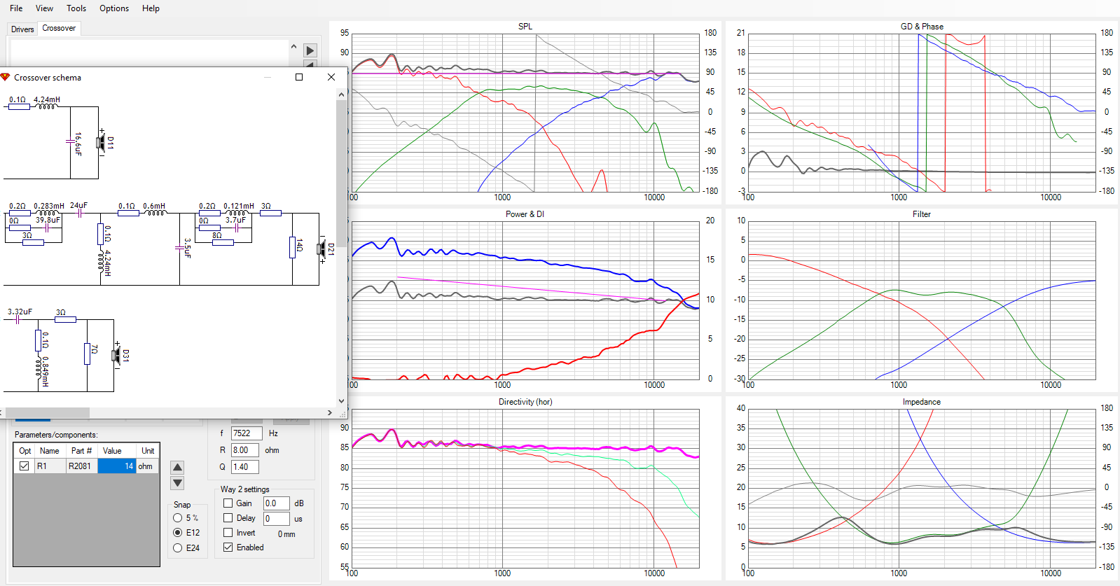Viewport: 1120px width, 586px height.
Task: Select the 5 % snap option
Action: (178, 518)
